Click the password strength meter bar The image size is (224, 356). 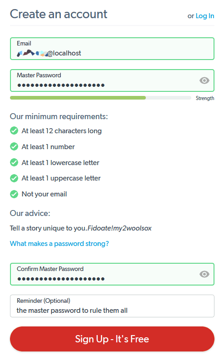click(100, 98)
